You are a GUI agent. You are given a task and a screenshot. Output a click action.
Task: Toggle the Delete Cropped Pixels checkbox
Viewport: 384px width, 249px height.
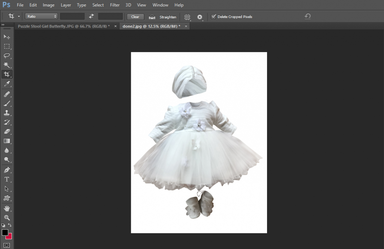pyautogui.click(x=214, y=16)
